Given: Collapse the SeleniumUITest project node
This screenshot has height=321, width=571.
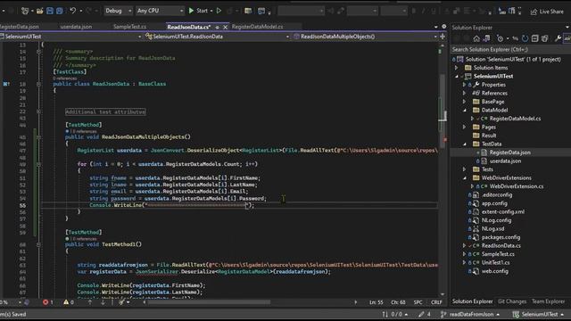Looking at the screenshot, I should click(457, 77).
